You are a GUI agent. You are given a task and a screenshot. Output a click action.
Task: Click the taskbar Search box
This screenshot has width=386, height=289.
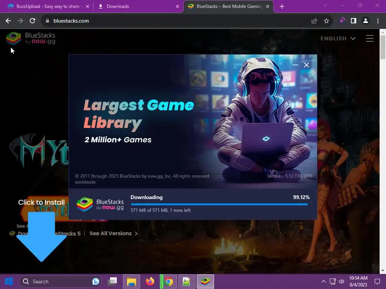click(60, 281)
